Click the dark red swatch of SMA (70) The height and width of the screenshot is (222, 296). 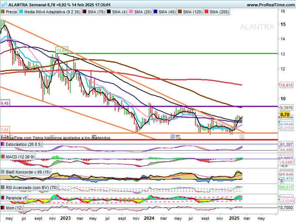(x=84, y=12)
